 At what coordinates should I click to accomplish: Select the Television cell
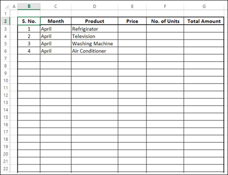tap(95, 36)
